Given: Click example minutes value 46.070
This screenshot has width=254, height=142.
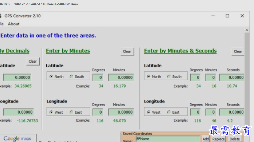Looking at the screenshot, I should click(x=120, y=121).
